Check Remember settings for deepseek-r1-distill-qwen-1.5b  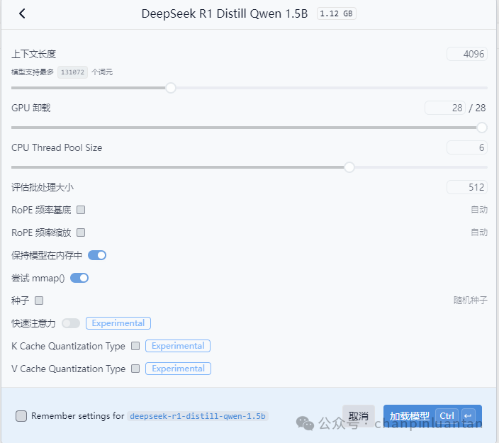21,416
